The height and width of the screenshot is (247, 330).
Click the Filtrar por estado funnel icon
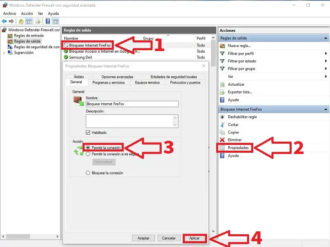(222, 61)
